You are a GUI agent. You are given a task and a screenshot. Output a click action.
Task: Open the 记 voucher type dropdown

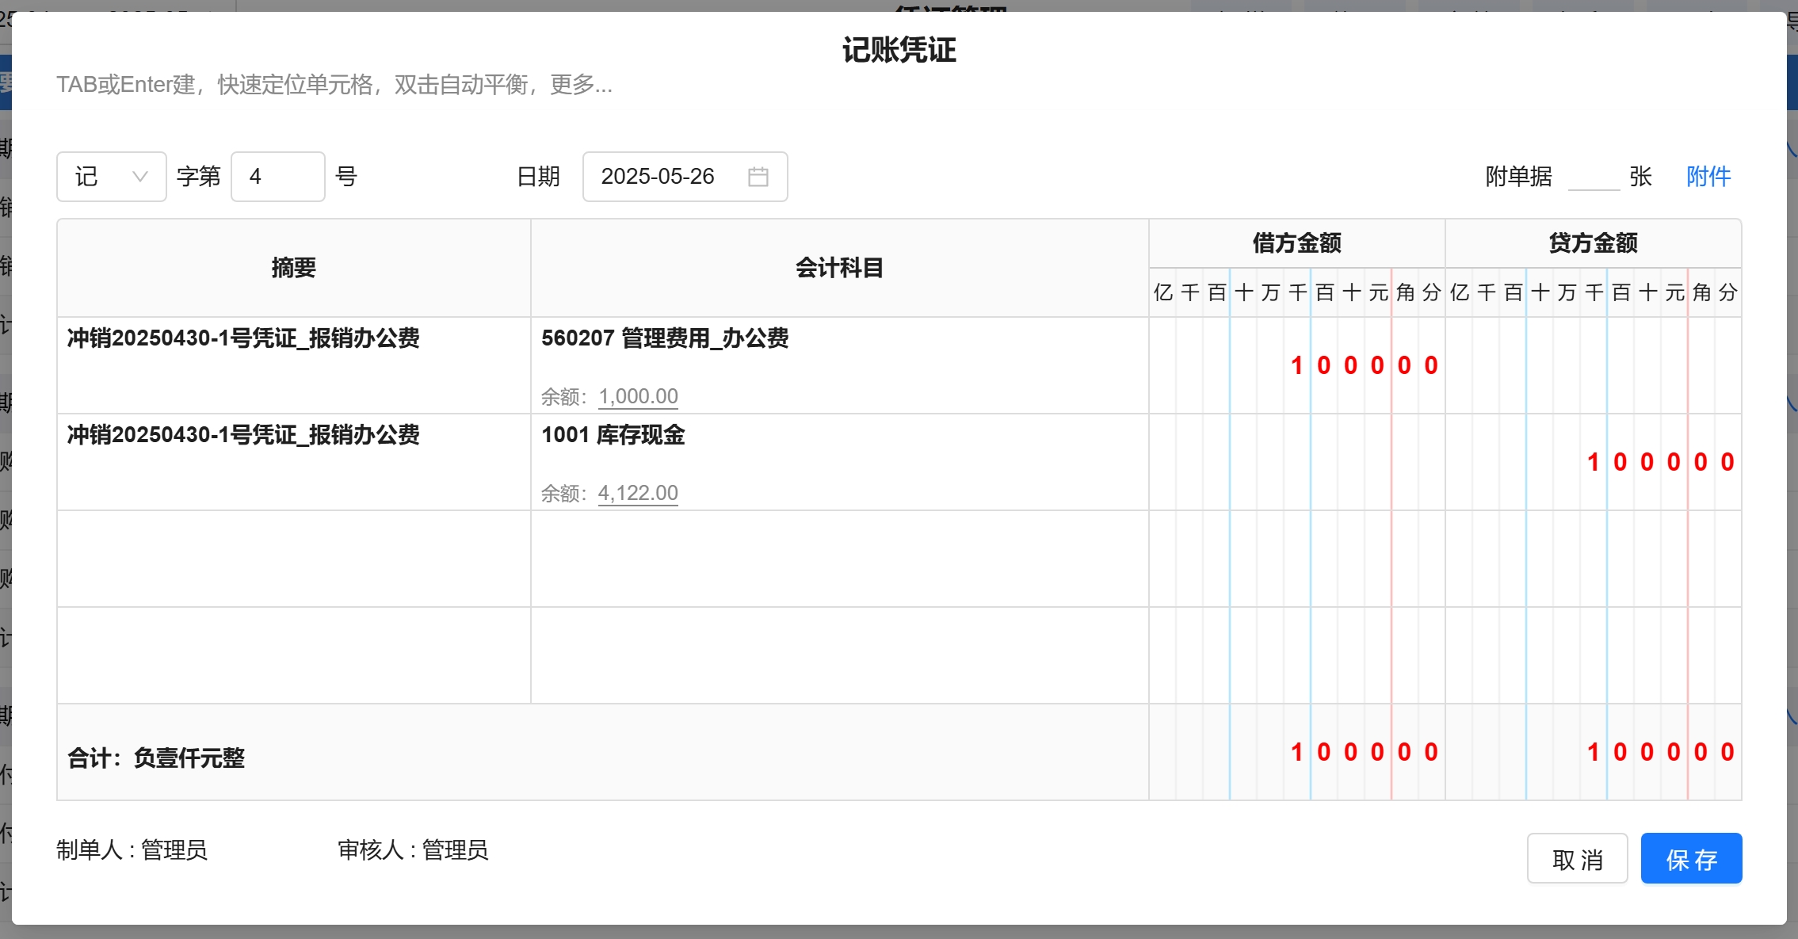pos(111,177)
